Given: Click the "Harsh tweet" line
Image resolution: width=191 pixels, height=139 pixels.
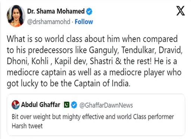Looking at the screenshot, I should 27,126.
